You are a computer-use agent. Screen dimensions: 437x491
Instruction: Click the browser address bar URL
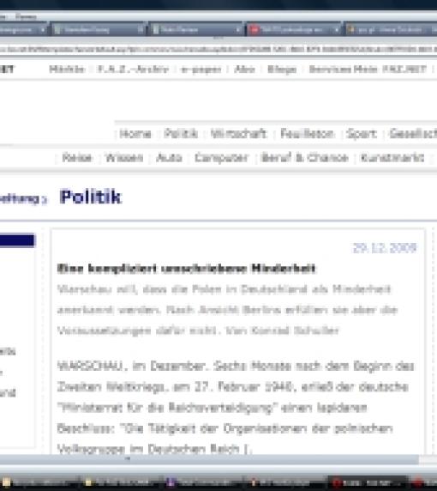tap(218, 49)
